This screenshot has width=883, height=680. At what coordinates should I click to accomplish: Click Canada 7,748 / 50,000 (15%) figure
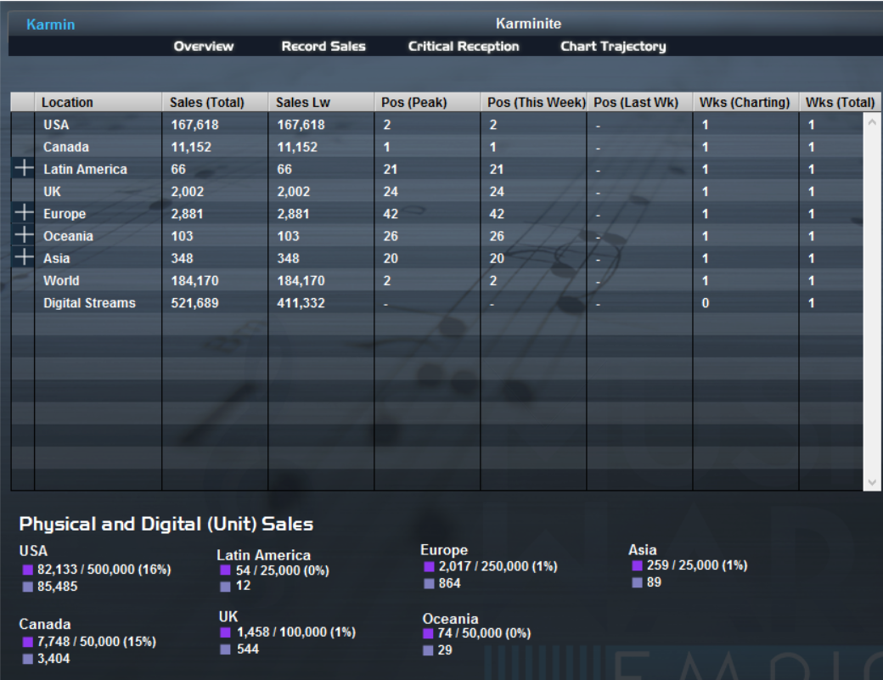tap(97, 642)
